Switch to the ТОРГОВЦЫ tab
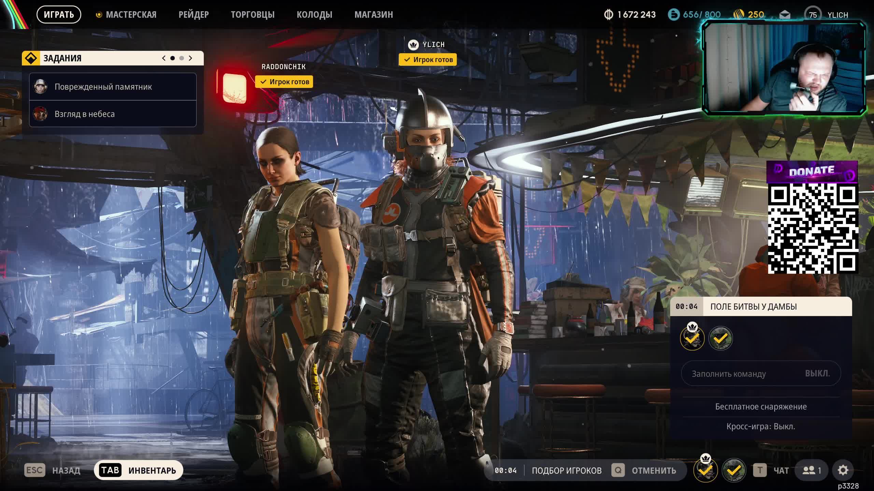 pos(252,15)
